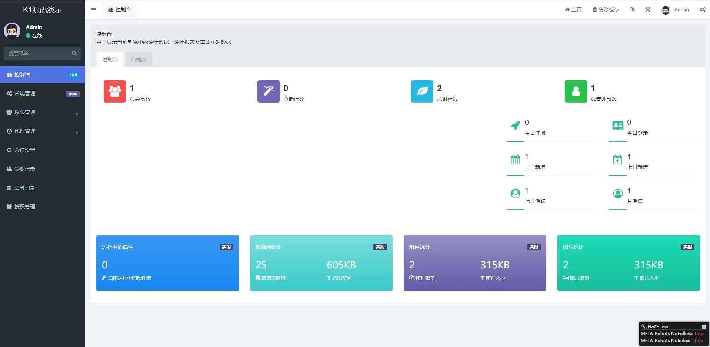Click the red 总会员数 users icon

115,91
